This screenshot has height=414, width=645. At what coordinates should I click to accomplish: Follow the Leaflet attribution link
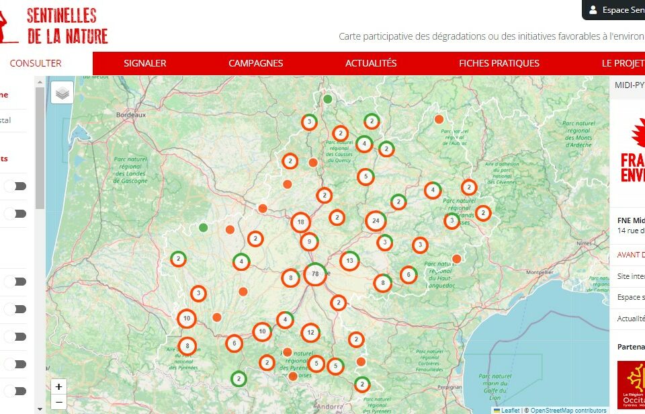coord(510,410)
